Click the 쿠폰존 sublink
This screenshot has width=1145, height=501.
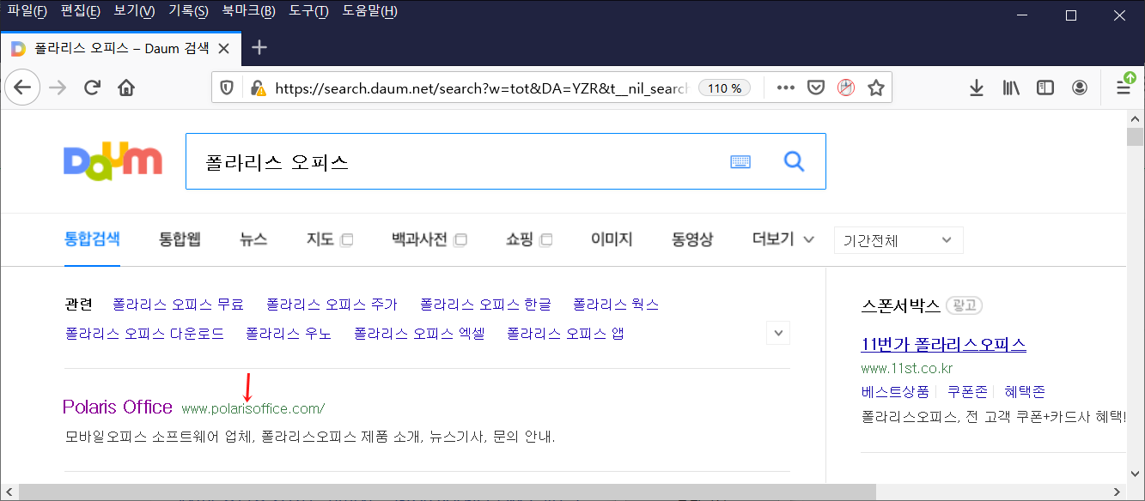tap(966, 391)
